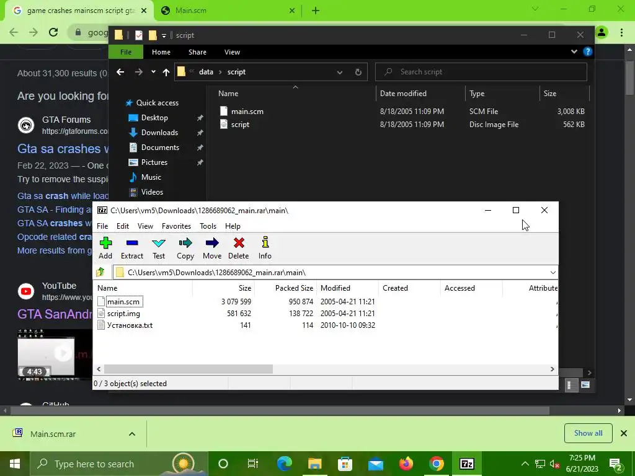This screenshot has height=476, width=635.
Task: Click the Add button in 7-Zip toolbar
Action: click(x=105, y=248)
